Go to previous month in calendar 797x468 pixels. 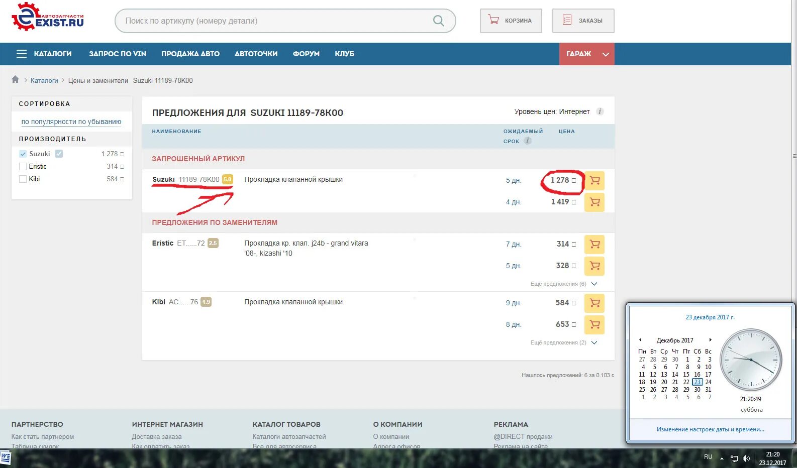point(640,340)
